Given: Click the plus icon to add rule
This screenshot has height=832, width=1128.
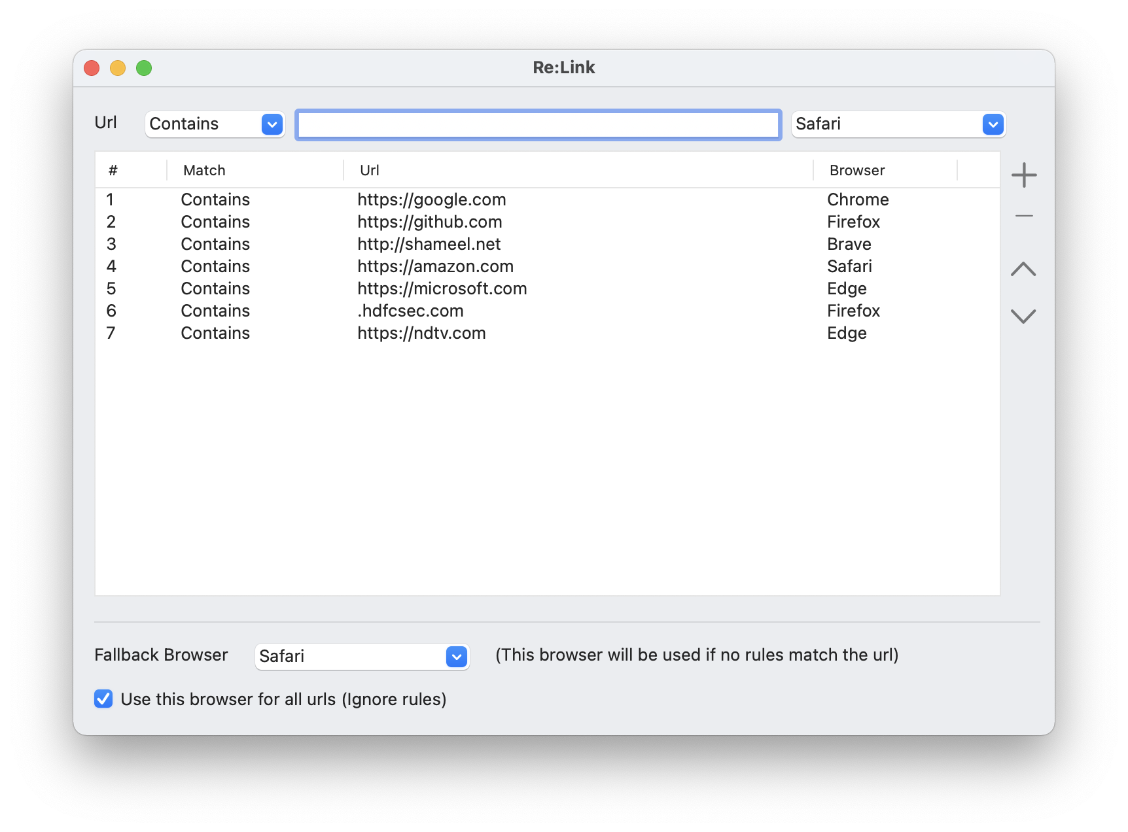Looking at the screenshot, I should [1024, 175].
